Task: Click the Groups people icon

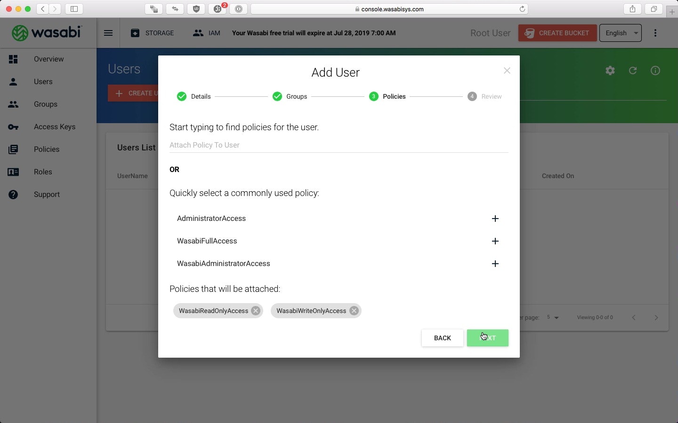Action: tap(13, 104)
